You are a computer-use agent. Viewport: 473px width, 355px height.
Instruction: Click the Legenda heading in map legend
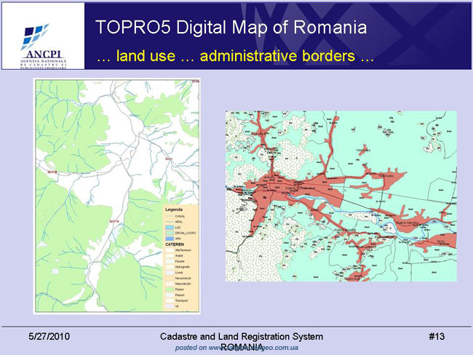coord(174,210)
